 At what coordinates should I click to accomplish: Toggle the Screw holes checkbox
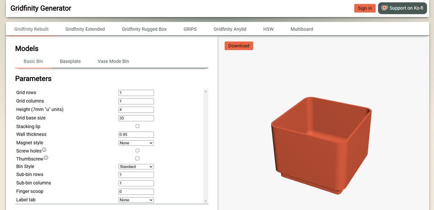click(137, 151)
